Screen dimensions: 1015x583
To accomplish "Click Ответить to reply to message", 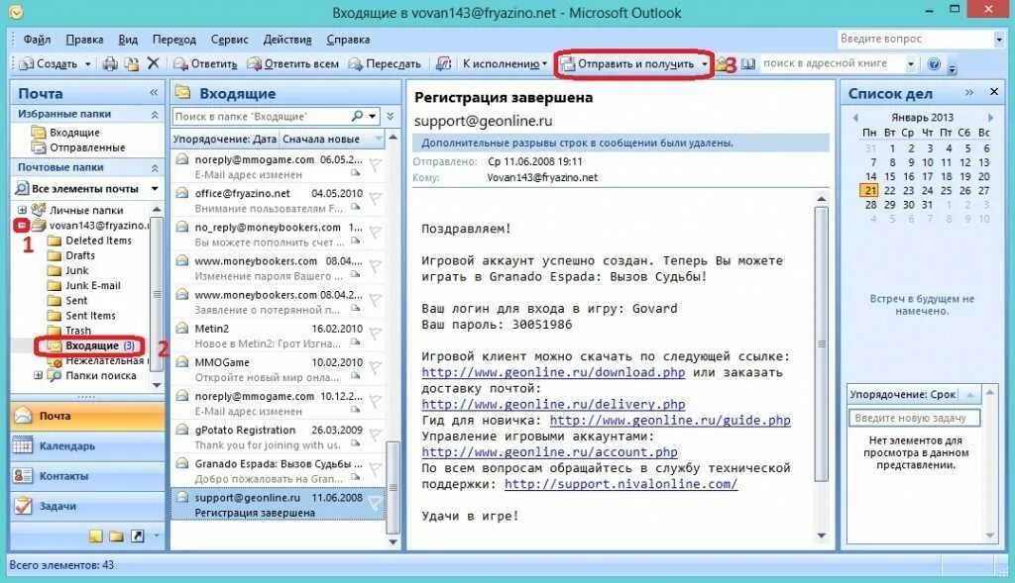I will pos(204,64).
